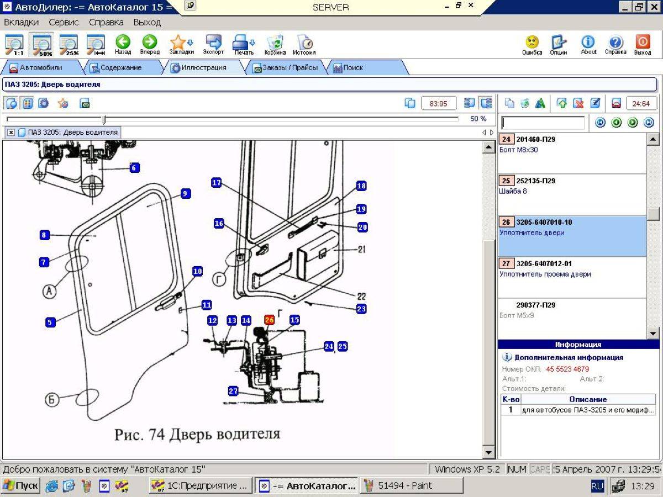Click the green recycle basket parts icon
The height and width of the screenshot is (497, 663).
(x=525, y=103)
